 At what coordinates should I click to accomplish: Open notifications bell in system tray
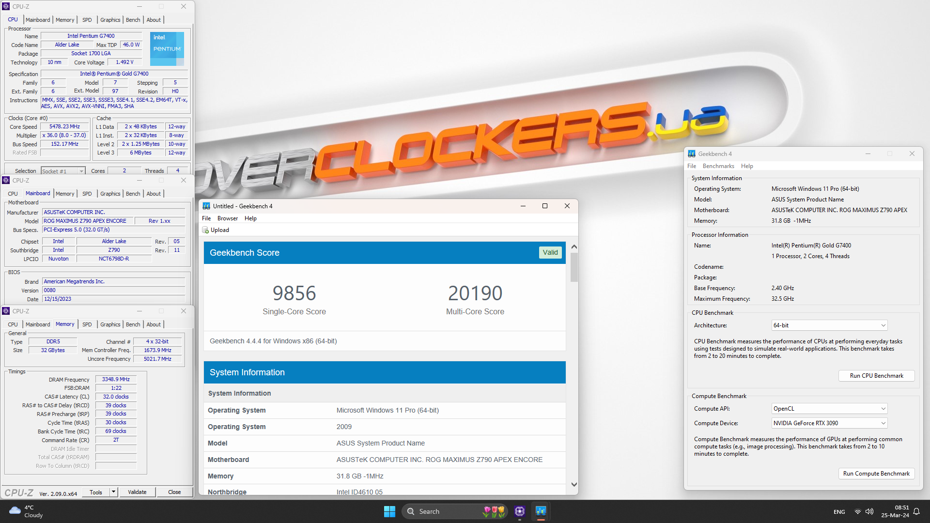pos(916,511)
